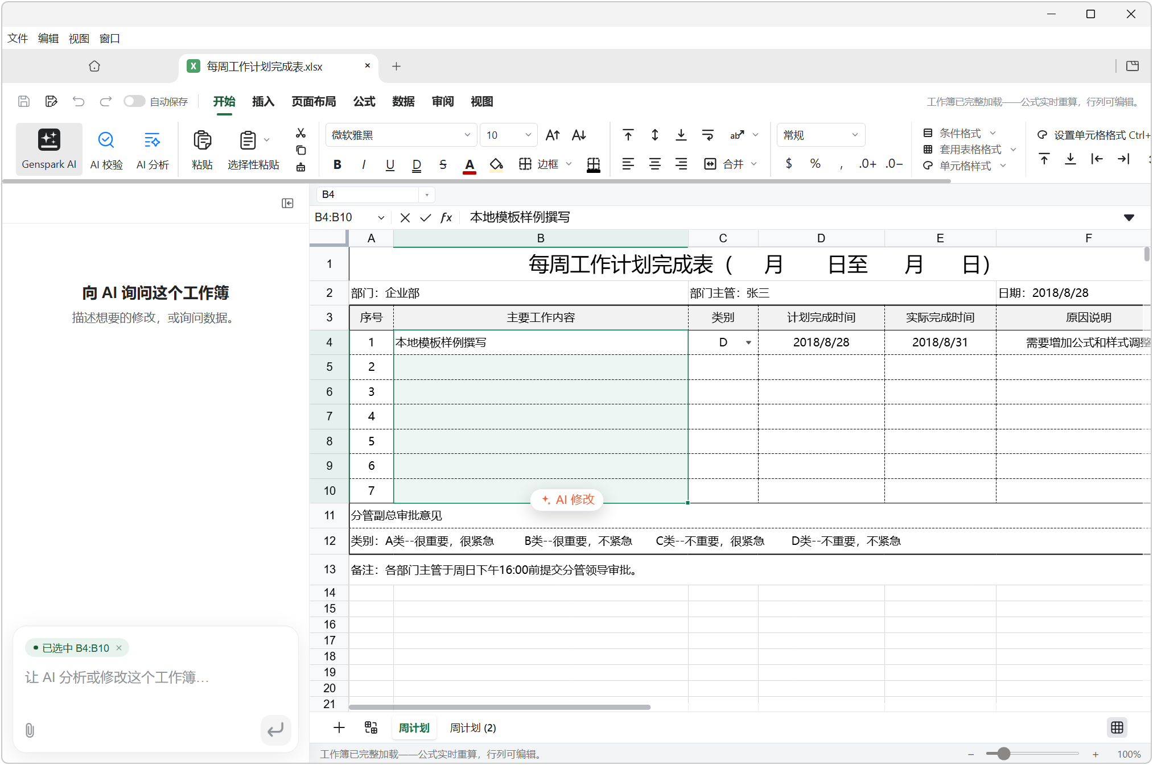This screenshot has width=1153, height=765.
Task: Align cell content to top
Action: 628,135
